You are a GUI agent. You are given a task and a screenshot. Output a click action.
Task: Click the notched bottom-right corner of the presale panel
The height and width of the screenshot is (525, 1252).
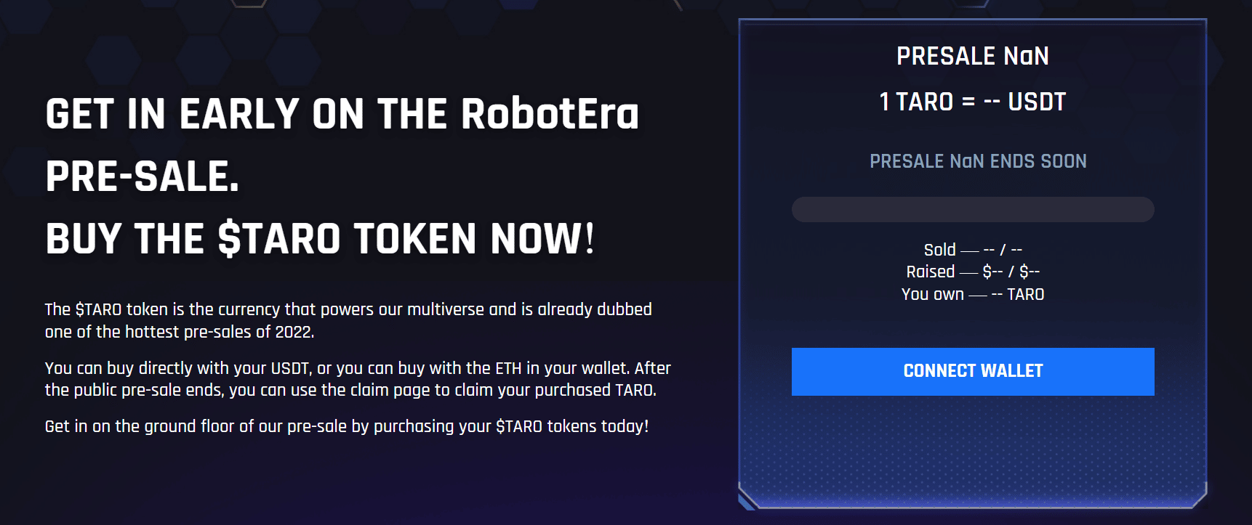point(1199,497)
